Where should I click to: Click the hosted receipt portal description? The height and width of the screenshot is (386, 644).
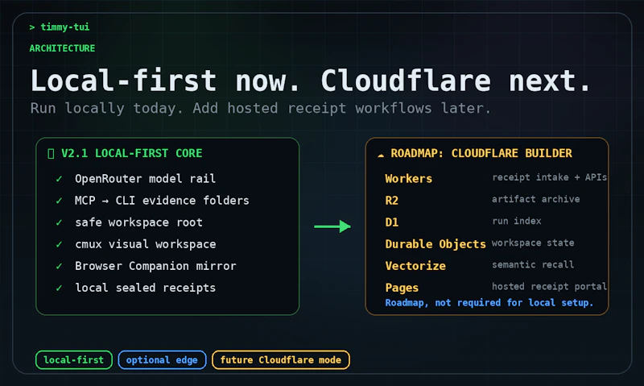point(550,286)
